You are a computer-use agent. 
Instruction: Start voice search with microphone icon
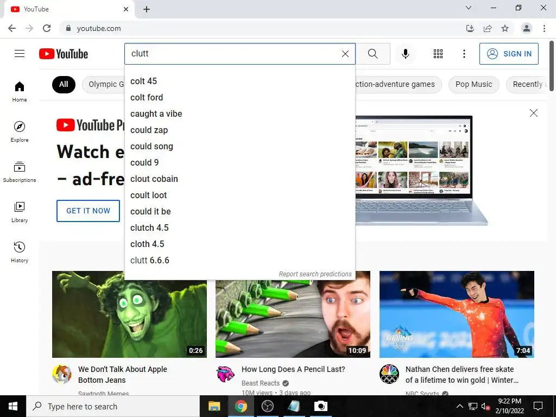point(405,54)
